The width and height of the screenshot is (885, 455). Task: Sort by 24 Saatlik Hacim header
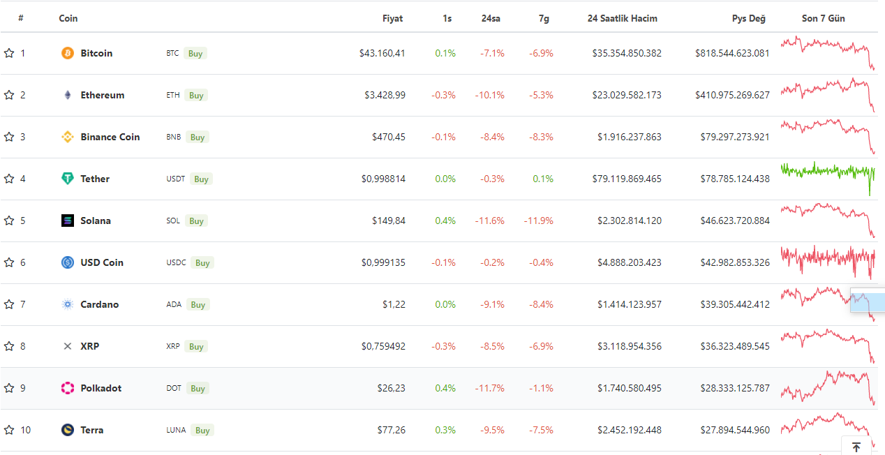(x=623, y=18)
